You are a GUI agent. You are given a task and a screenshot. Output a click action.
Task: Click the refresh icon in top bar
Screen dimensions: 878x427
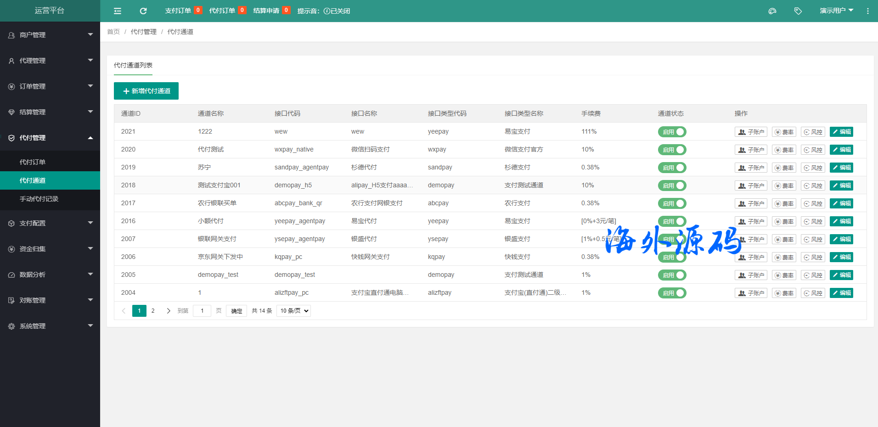pyautogui.click(x=143, y=11)
